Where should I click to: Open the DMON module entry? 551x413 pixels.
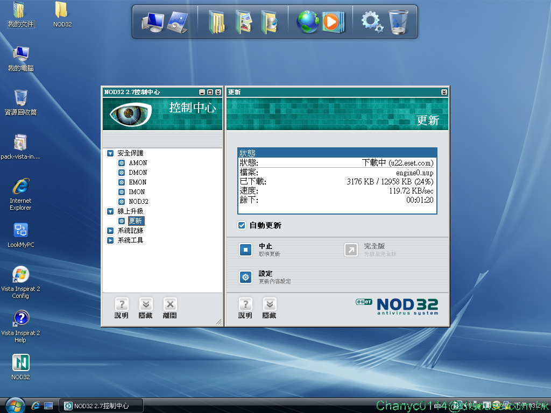point(138,173)
